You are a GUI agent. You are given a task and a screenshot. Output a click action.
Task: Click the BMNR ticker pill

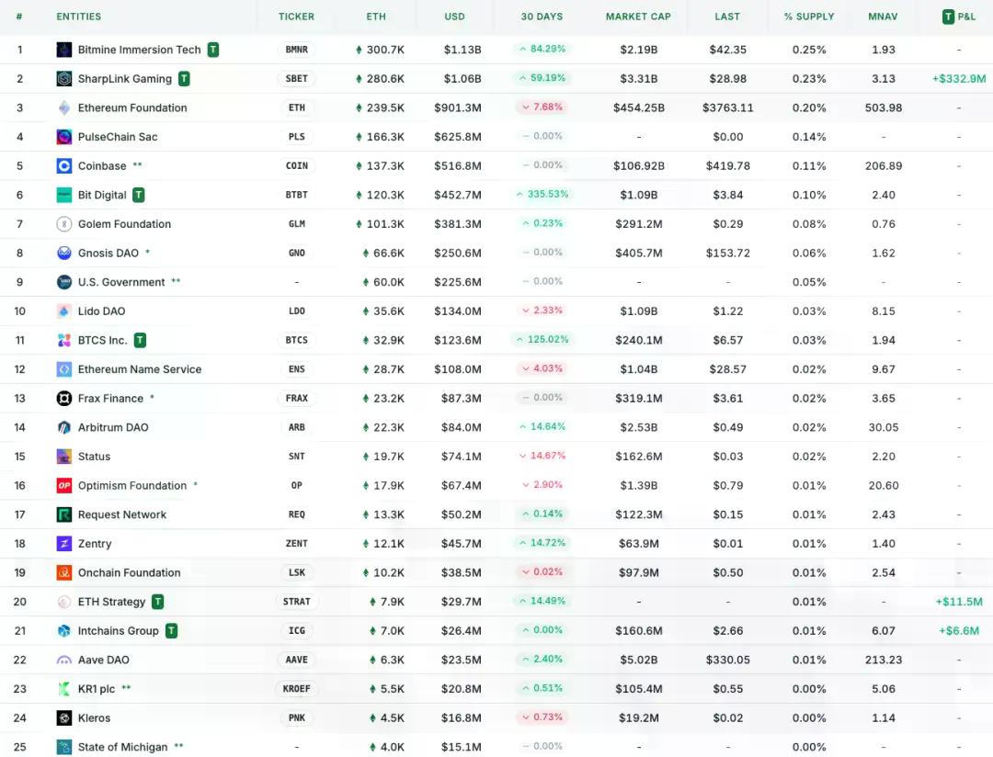(x=296, y=50)
